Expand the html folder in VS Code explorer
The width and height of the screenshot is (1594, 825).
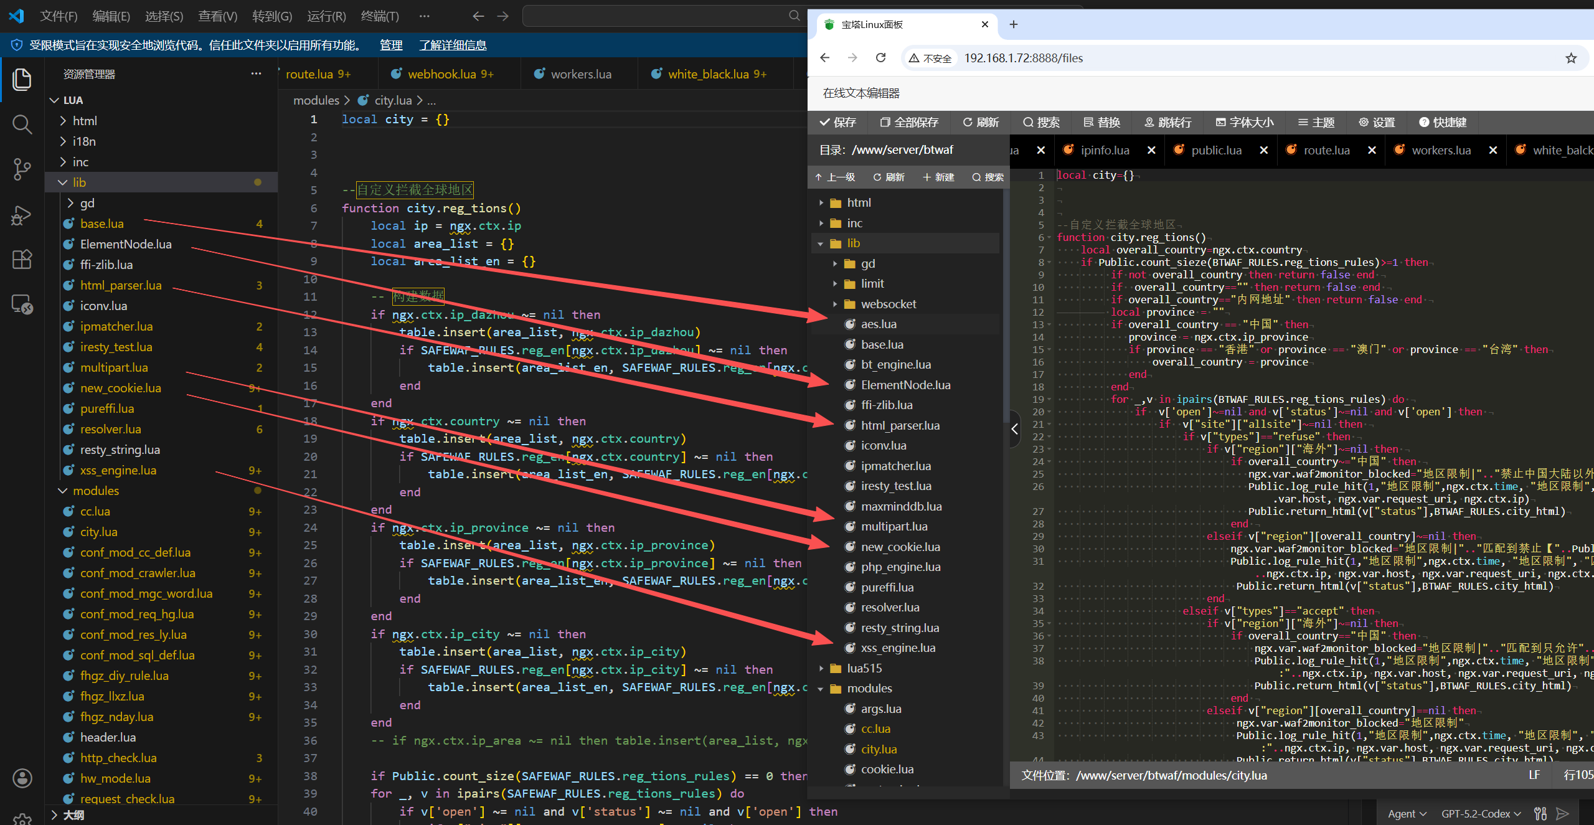tap(85, 121)
